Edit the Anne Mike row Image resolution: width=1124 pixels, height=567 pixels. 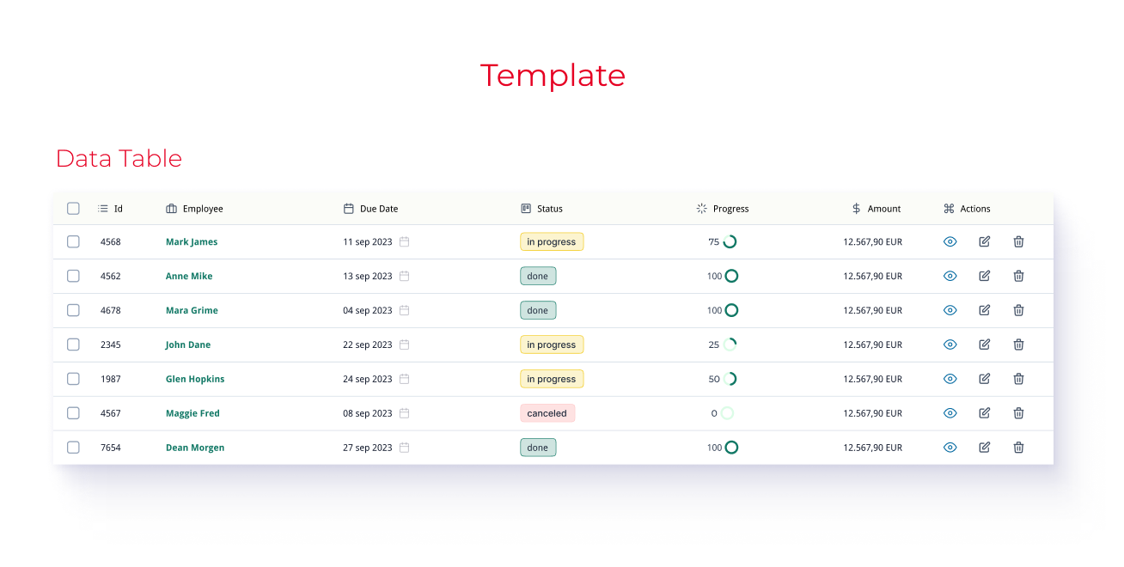pos(985,276)
